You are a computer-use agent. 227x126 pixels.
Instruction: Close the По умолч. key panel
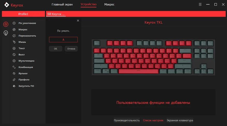point(78,20)
